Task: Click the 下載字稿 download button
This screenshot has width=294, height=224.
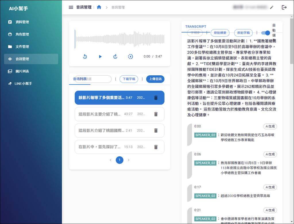Action: [129, 79]
